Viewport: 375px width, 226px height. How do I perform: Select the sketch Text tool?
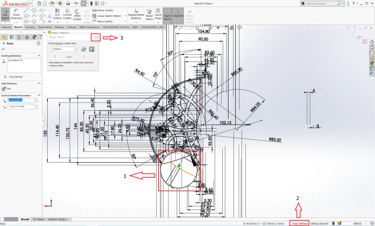(49, 16)
